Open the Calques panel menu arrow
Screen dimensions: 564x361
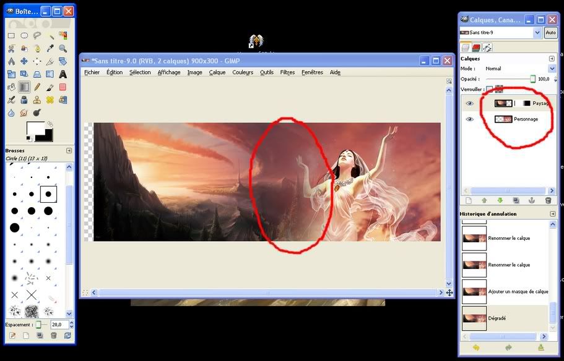point(552,59)
